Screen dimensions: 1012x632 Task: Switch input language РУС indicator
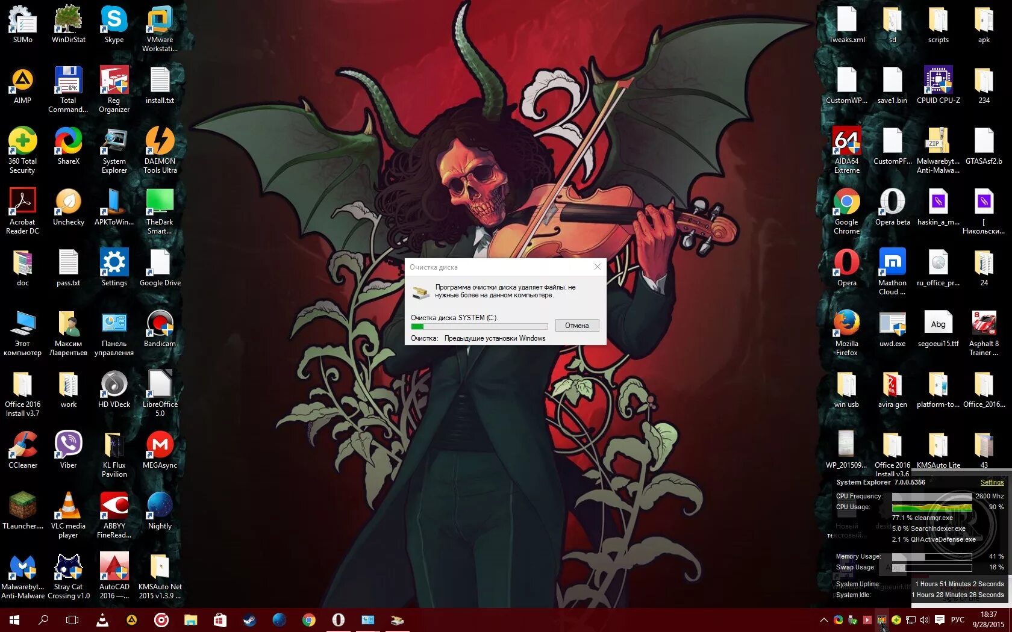[x=957, y=620]
